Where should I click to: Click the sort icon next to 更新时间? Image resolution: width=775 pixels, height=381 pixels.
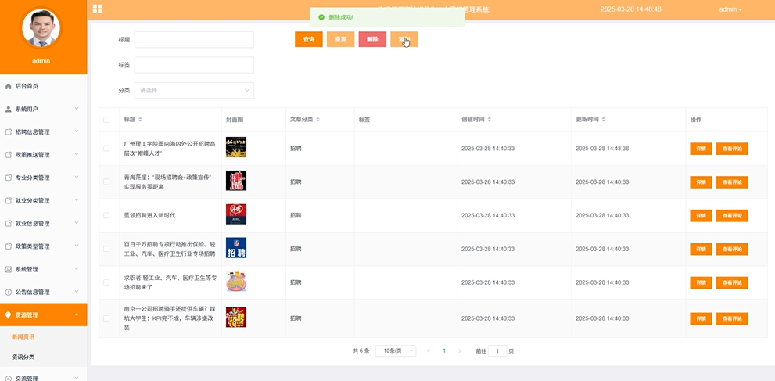coord(605,120)
